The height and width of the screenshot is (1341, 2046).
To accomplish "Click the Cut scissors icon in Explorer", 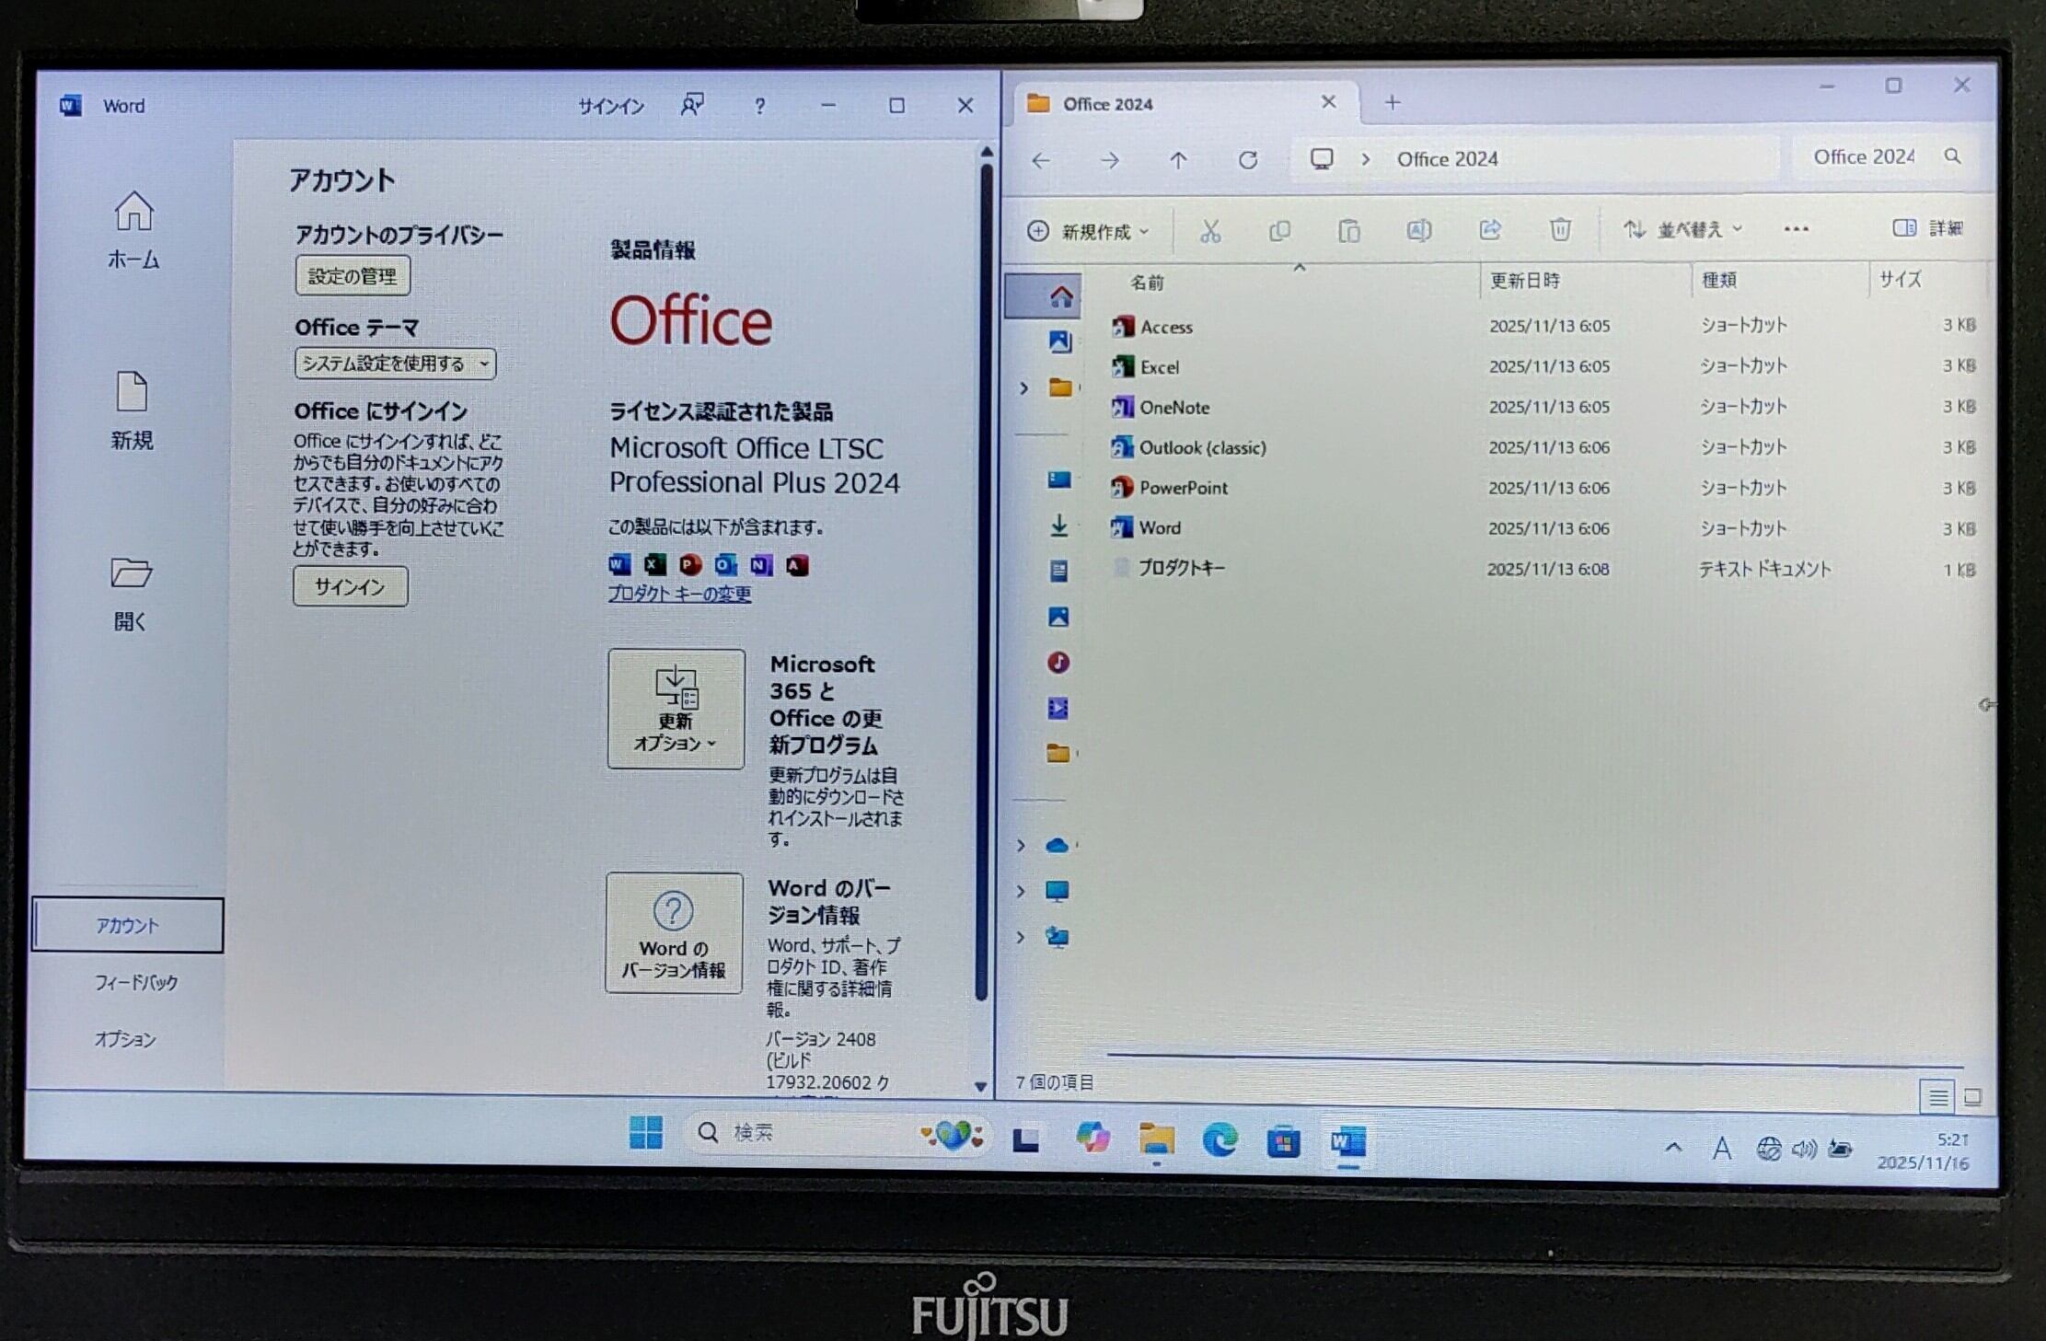I will point(1210,231).
